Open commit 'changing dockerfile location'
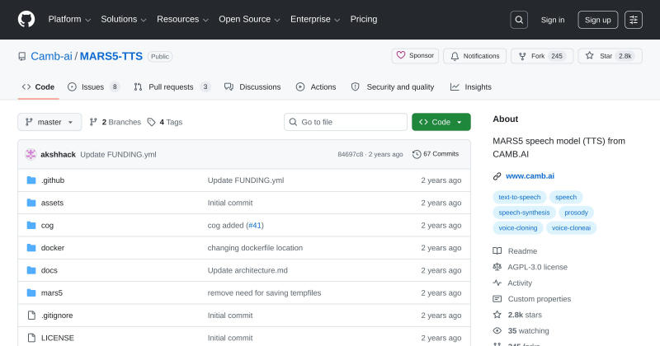This screenshot has height=346, width=660. (255, 248)
